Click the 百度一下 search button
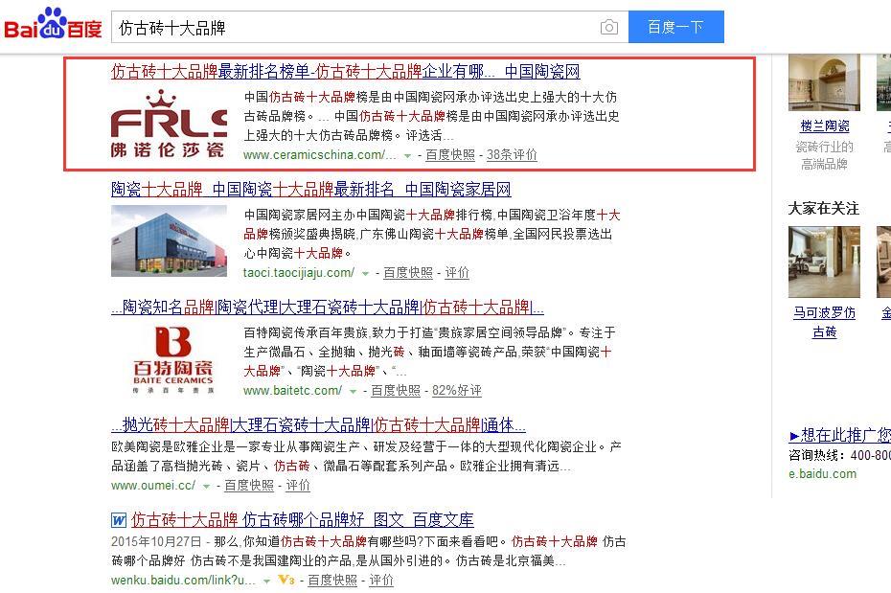The width and height of the screenshot is (891, 593). tap(675, 27)
